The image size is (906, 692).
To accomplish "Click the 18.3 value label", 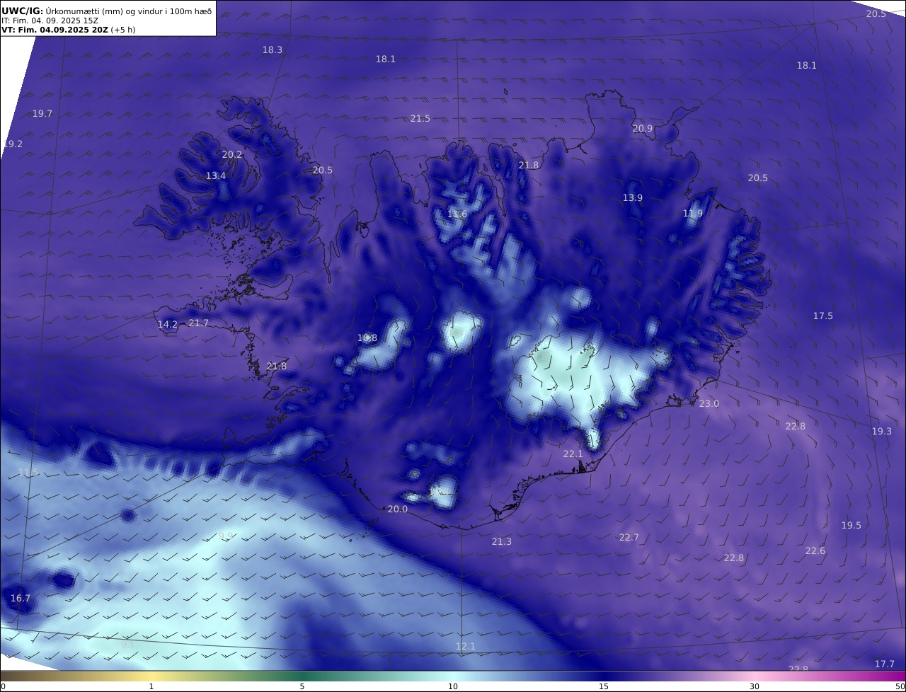I will pos(273,50).
